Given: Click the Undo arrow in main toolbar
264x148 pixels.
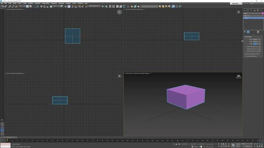Looking at the screenshot, I should (2, 7).
